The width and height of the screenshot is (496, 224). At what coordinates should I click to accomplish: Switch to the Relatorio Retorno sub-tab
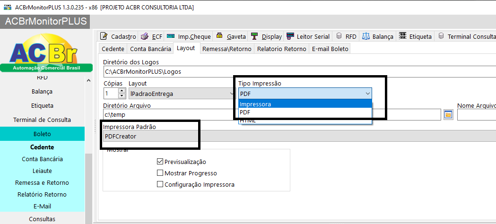tap(281, 49)
